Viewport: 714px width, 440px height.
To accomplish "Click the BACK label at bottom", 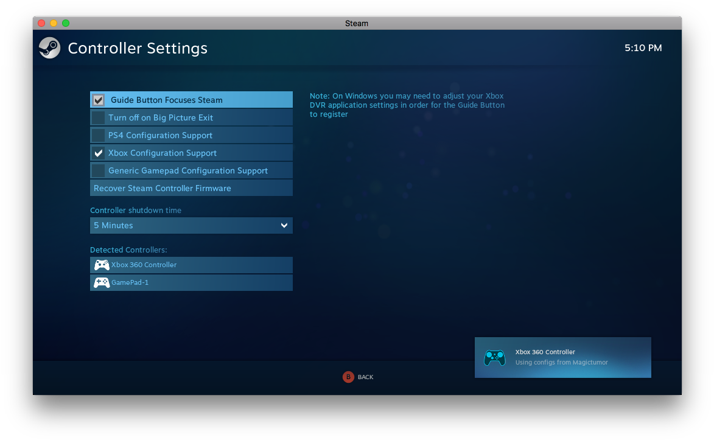I will point(365,377).
